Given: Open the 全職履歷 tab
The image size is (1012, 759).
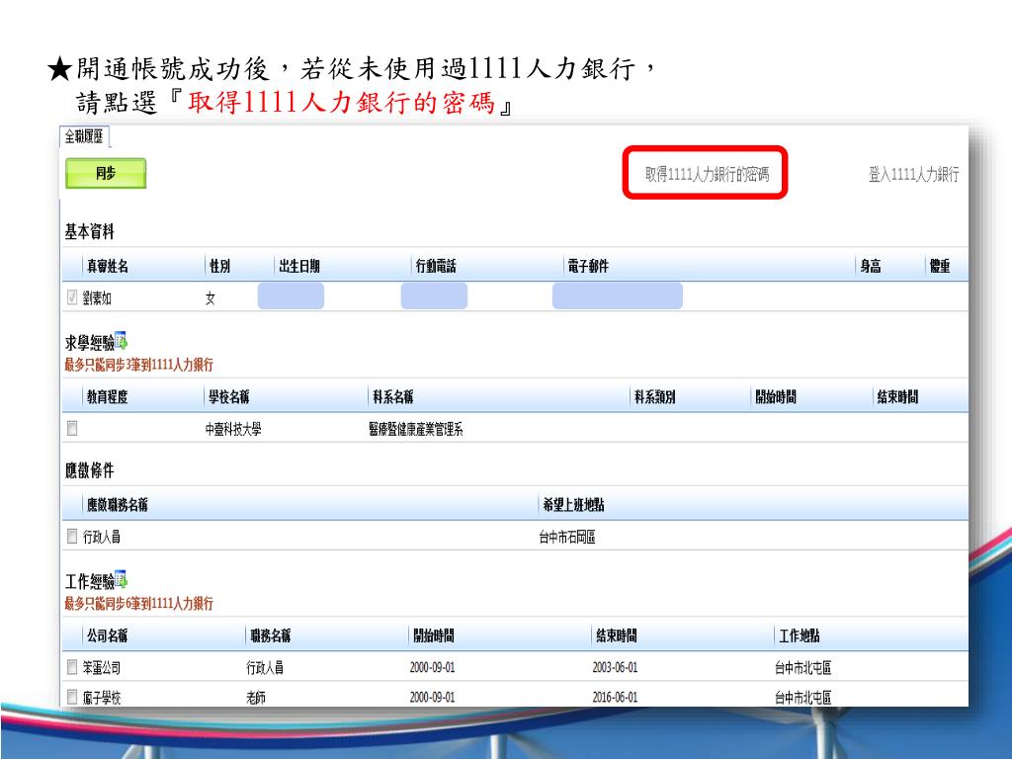Looking at the screenshot, I should 84,136.
